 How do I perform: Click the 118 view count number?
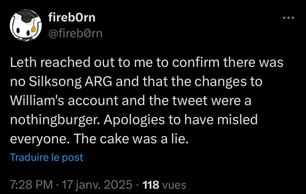150,185
